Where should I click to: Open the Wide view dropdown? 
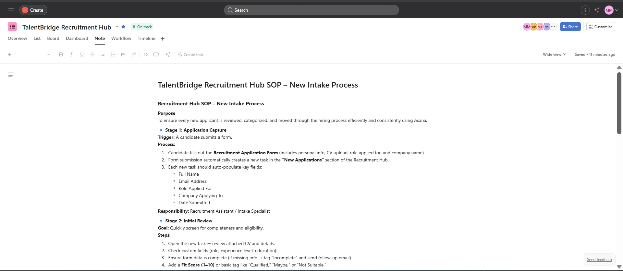(554, 54)
